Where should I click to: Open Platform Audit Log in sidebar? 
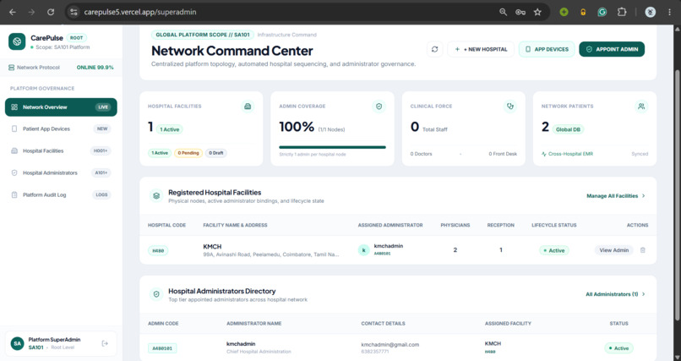[61, 195]
